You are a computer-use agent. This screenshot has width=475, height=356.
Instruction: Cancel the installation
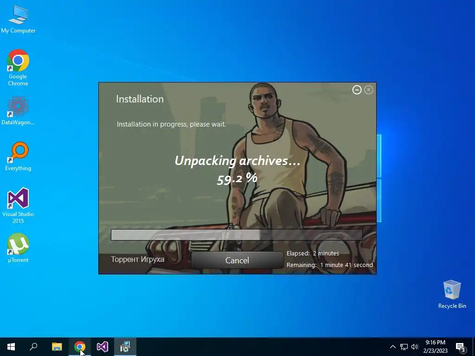point(237,261)
